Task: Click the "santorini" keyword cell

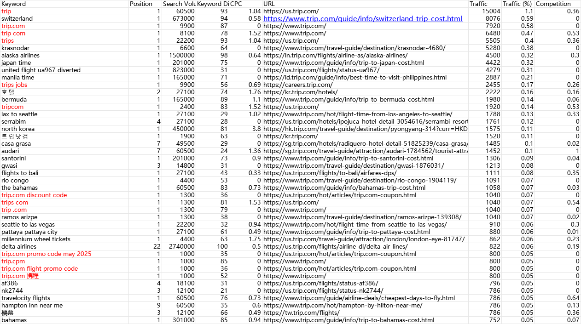Action: click(14, 159)
